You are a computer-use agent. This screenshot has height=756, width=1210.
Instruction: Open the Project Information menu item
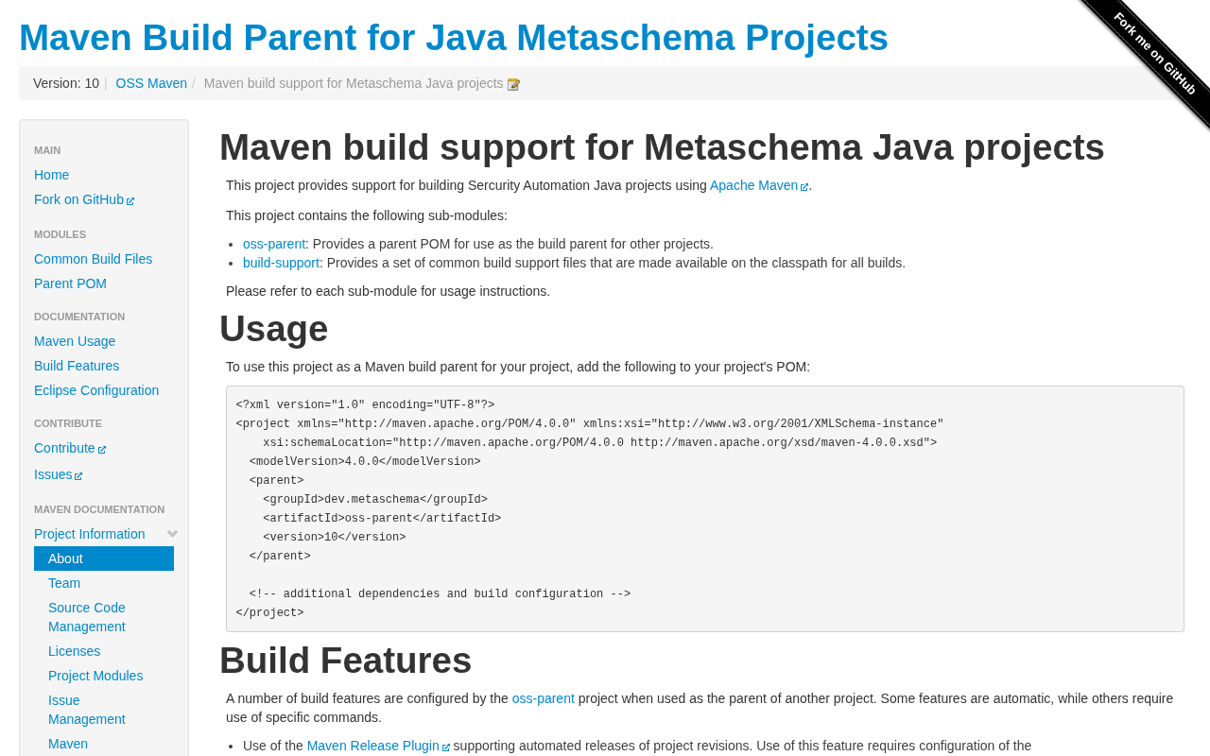click(90, 534)
